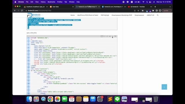Close the fordev22 - YouTube tab
This screenshot has height=104, width=185.
(x=151, y=7)
